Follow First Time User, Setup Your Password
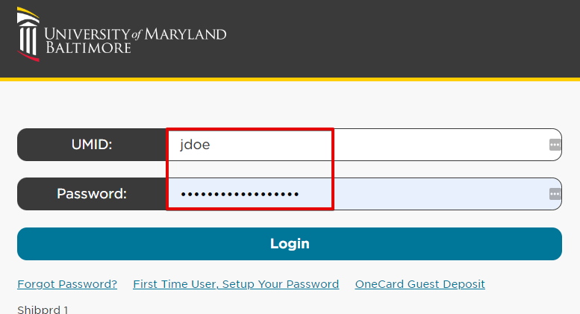 point(236,284)
